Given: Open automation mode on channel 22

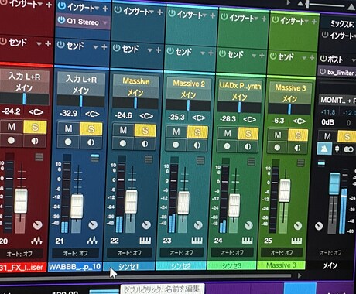Looking at the screenshot, I should point(129,253).
